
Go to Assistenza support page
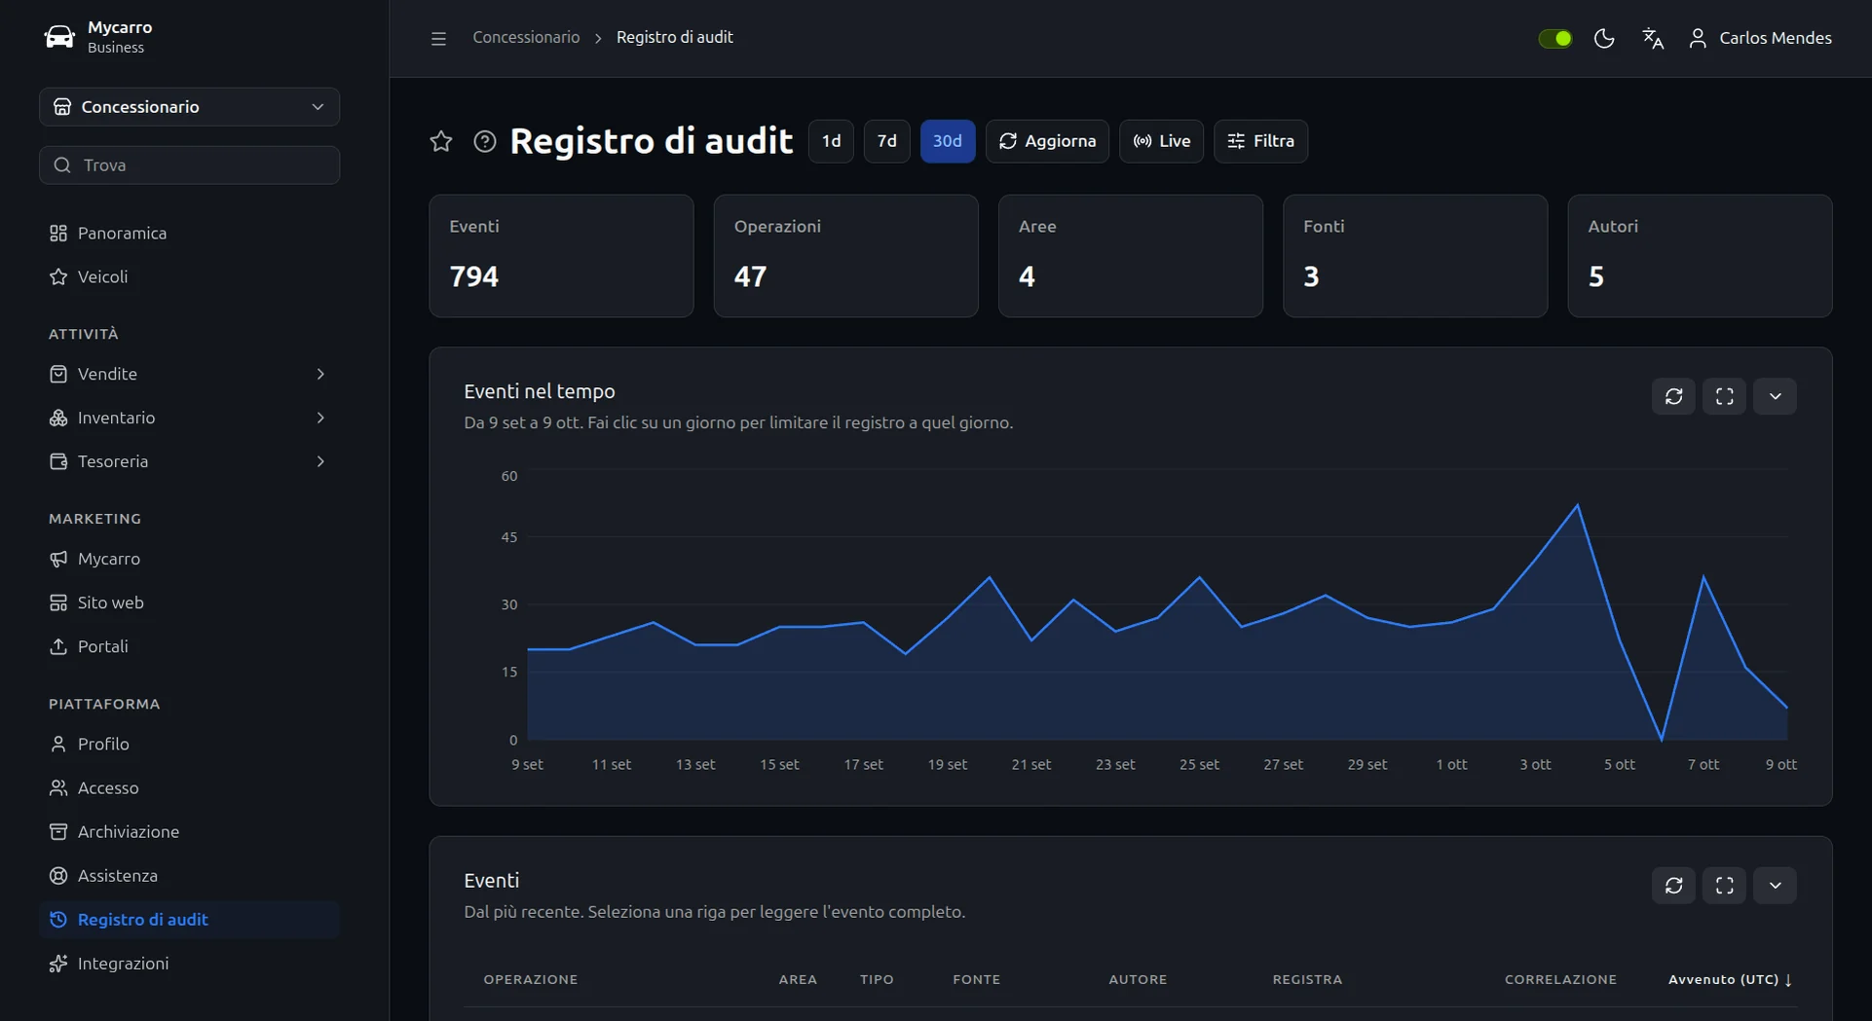click(x=190, y=875)
